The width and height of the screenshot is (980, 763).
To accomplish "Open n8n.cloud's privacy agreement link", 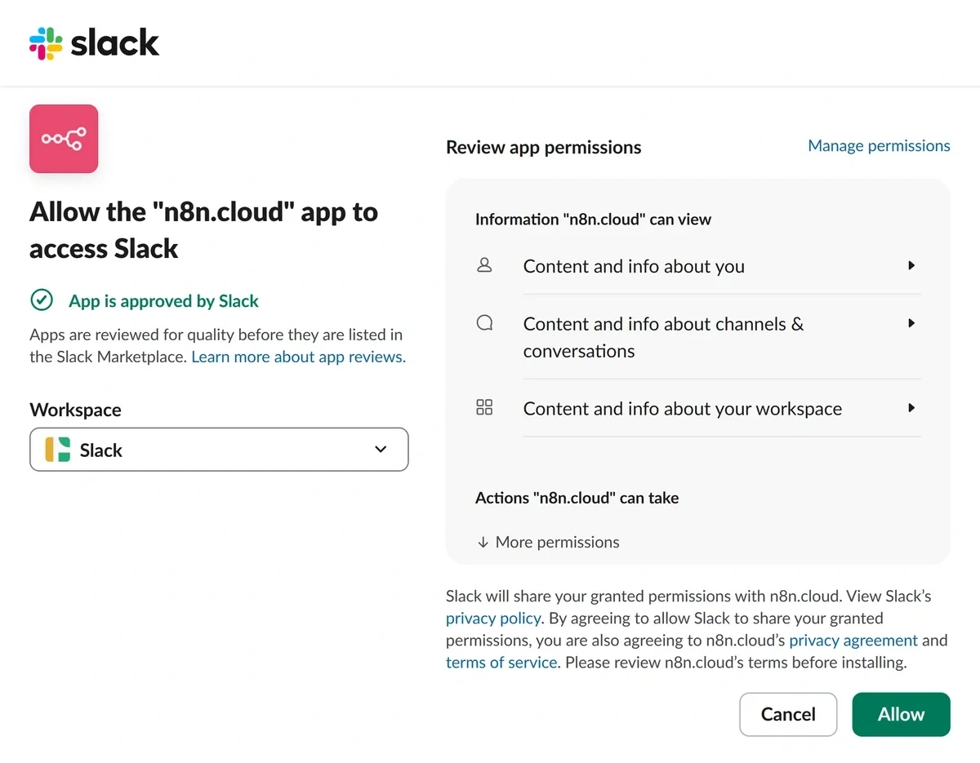I will [x=853, y=640].
